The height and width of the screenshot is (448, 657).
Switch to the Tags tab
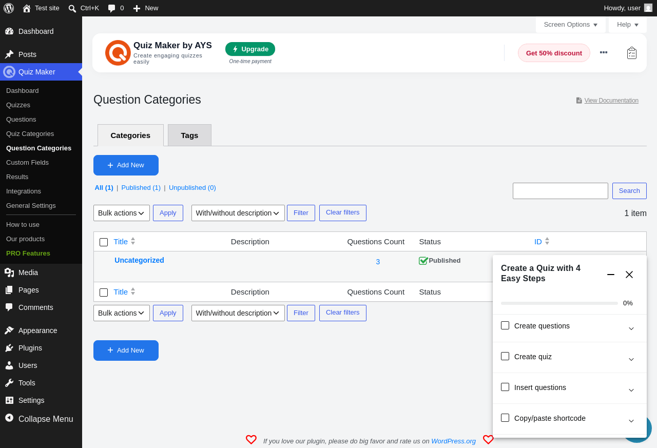click(x=189, y=135)
